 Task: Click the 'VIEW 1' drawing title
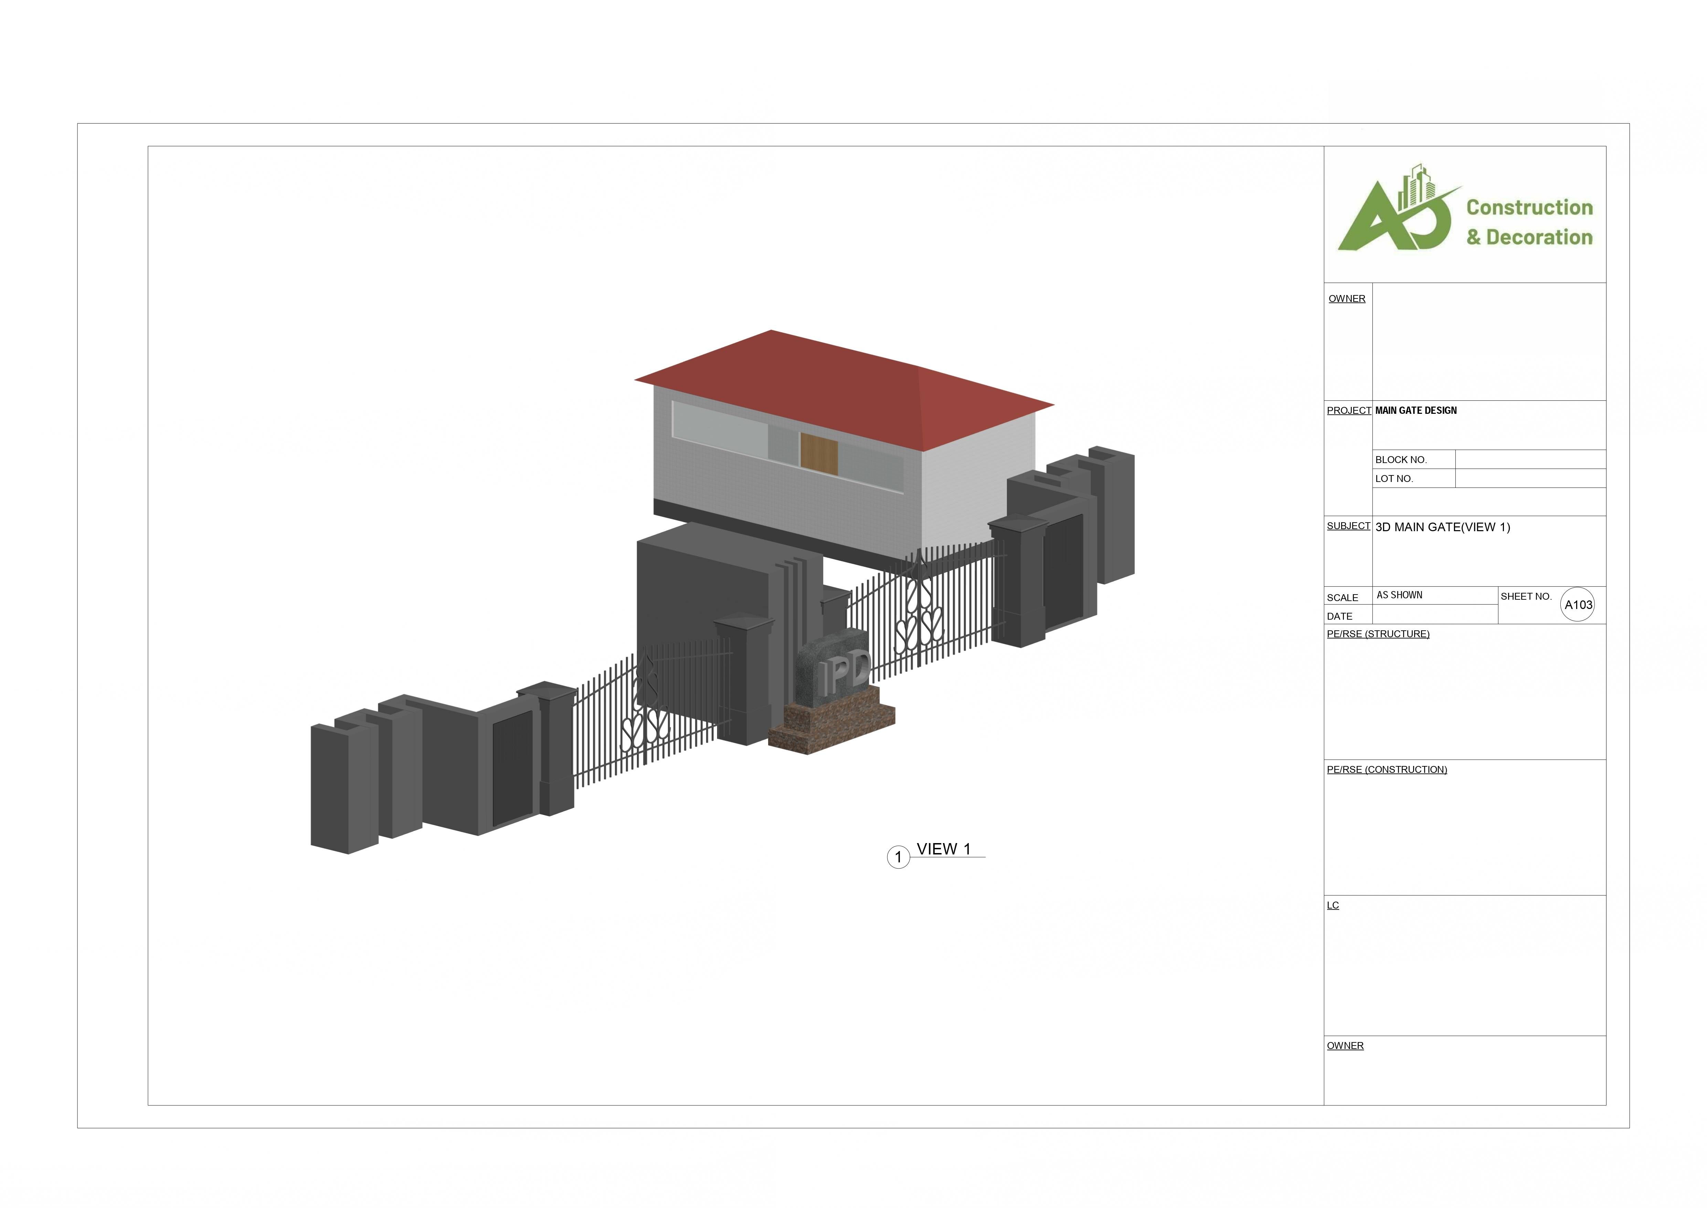tap(943, 849)
